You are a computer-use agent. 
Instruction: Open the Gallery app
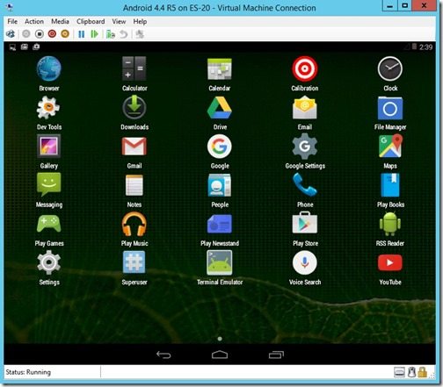coord(49,146)
